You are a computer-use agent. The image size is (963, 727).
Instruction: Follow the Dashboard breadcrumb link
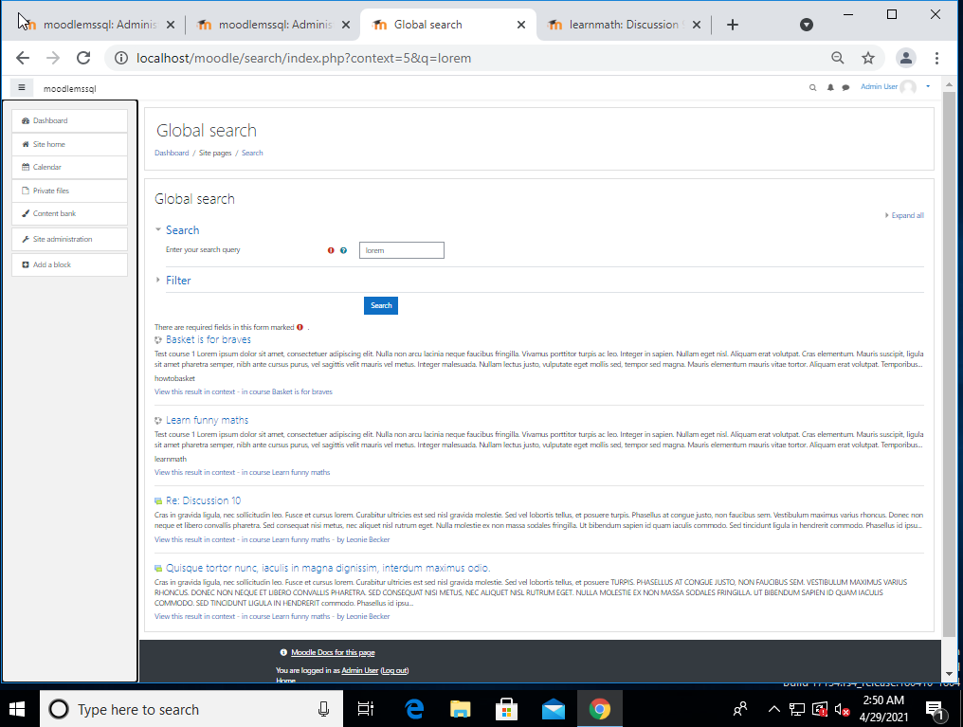point(172,153)
